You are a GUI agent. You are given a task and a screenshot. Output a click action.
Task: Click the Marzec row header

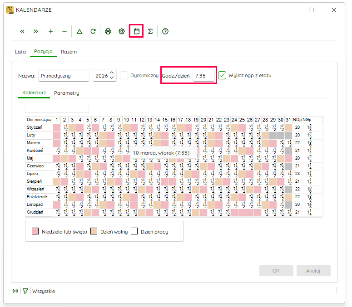tap(39, 143)
